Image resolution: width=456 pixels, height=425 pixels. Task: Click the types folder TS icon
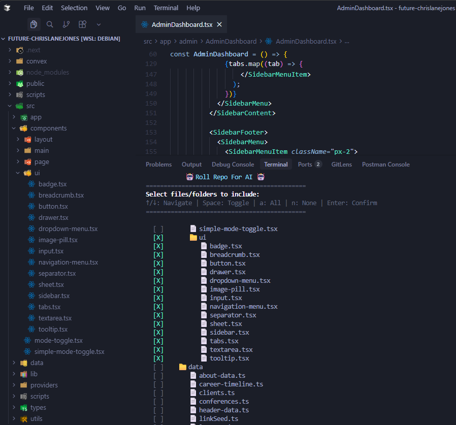point(24,408)
